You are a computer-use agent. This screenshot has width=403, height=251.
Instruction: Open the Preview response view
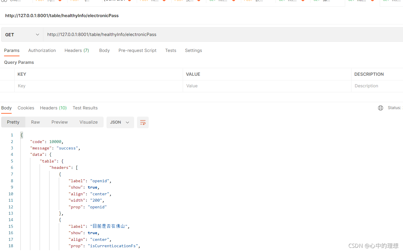coord(59,122)
